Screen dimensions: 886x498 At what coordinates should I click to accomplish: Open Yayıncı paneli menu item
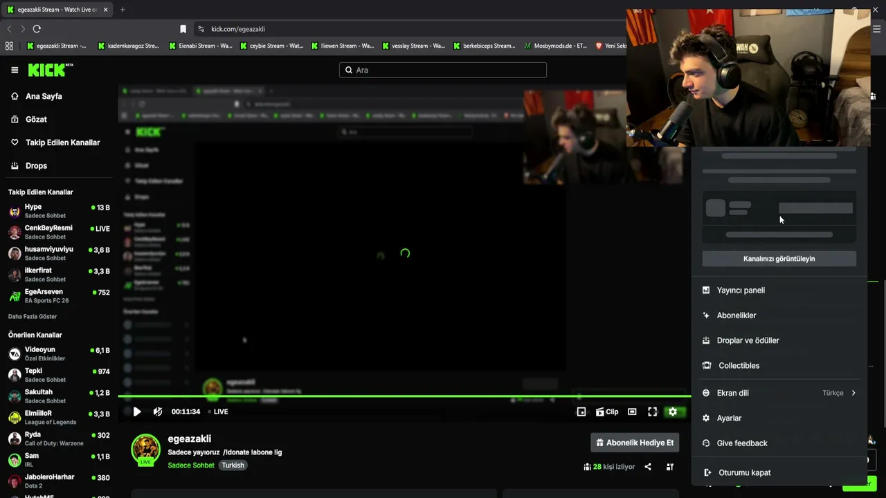tap(779, 290)
